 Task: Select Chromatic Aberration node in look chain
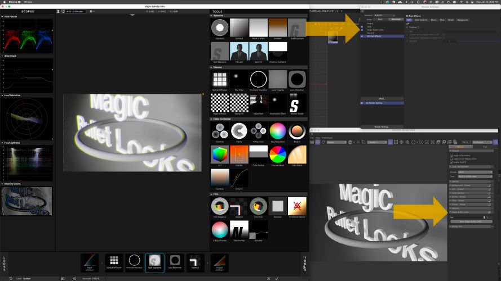[134, 262]
